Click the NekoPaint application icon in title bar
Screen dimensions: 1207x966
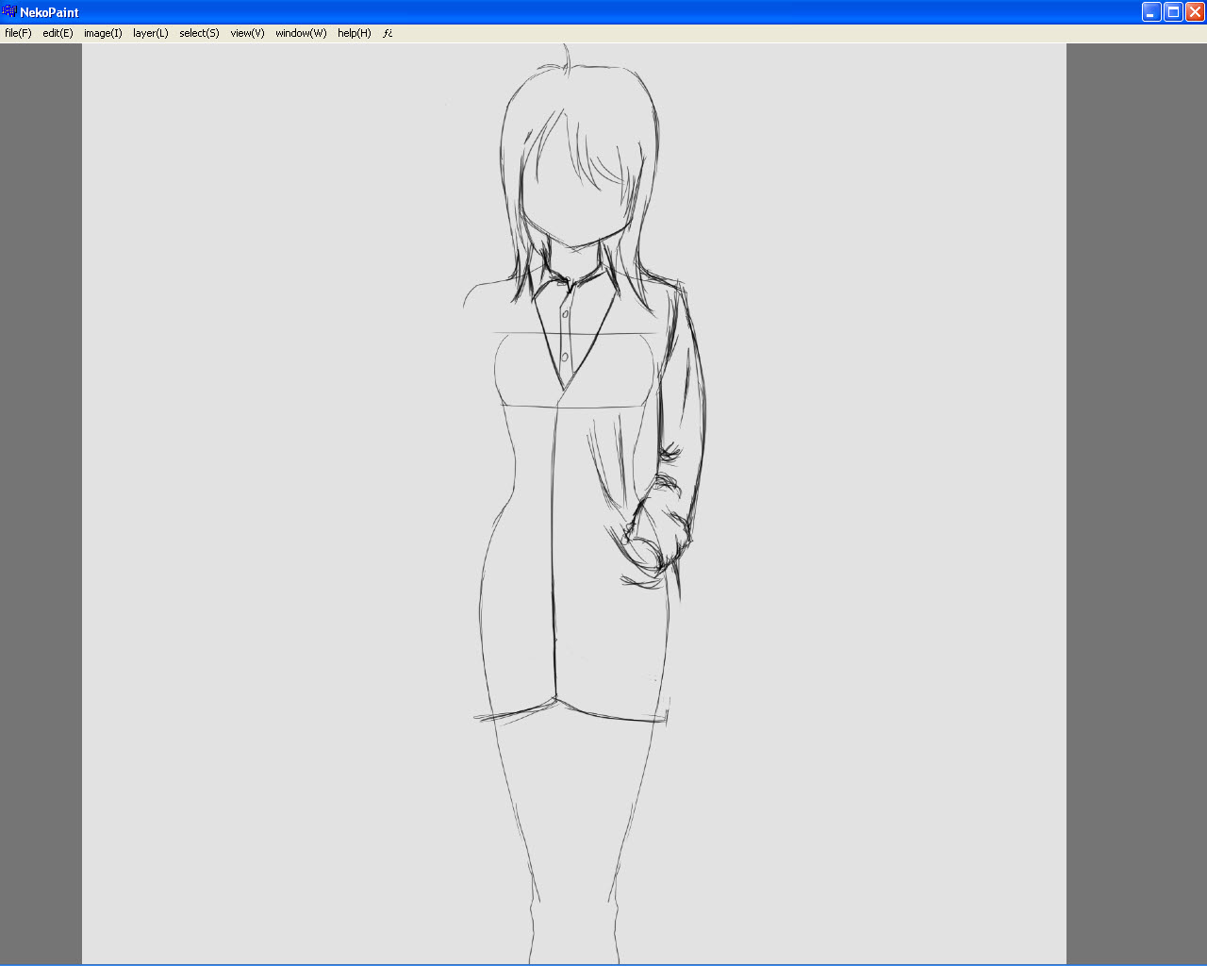click(x=9, y=11)
